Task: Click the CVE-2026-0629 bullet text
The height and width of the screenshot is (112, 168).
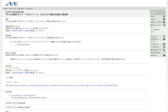Action: [x=23, y=45]
